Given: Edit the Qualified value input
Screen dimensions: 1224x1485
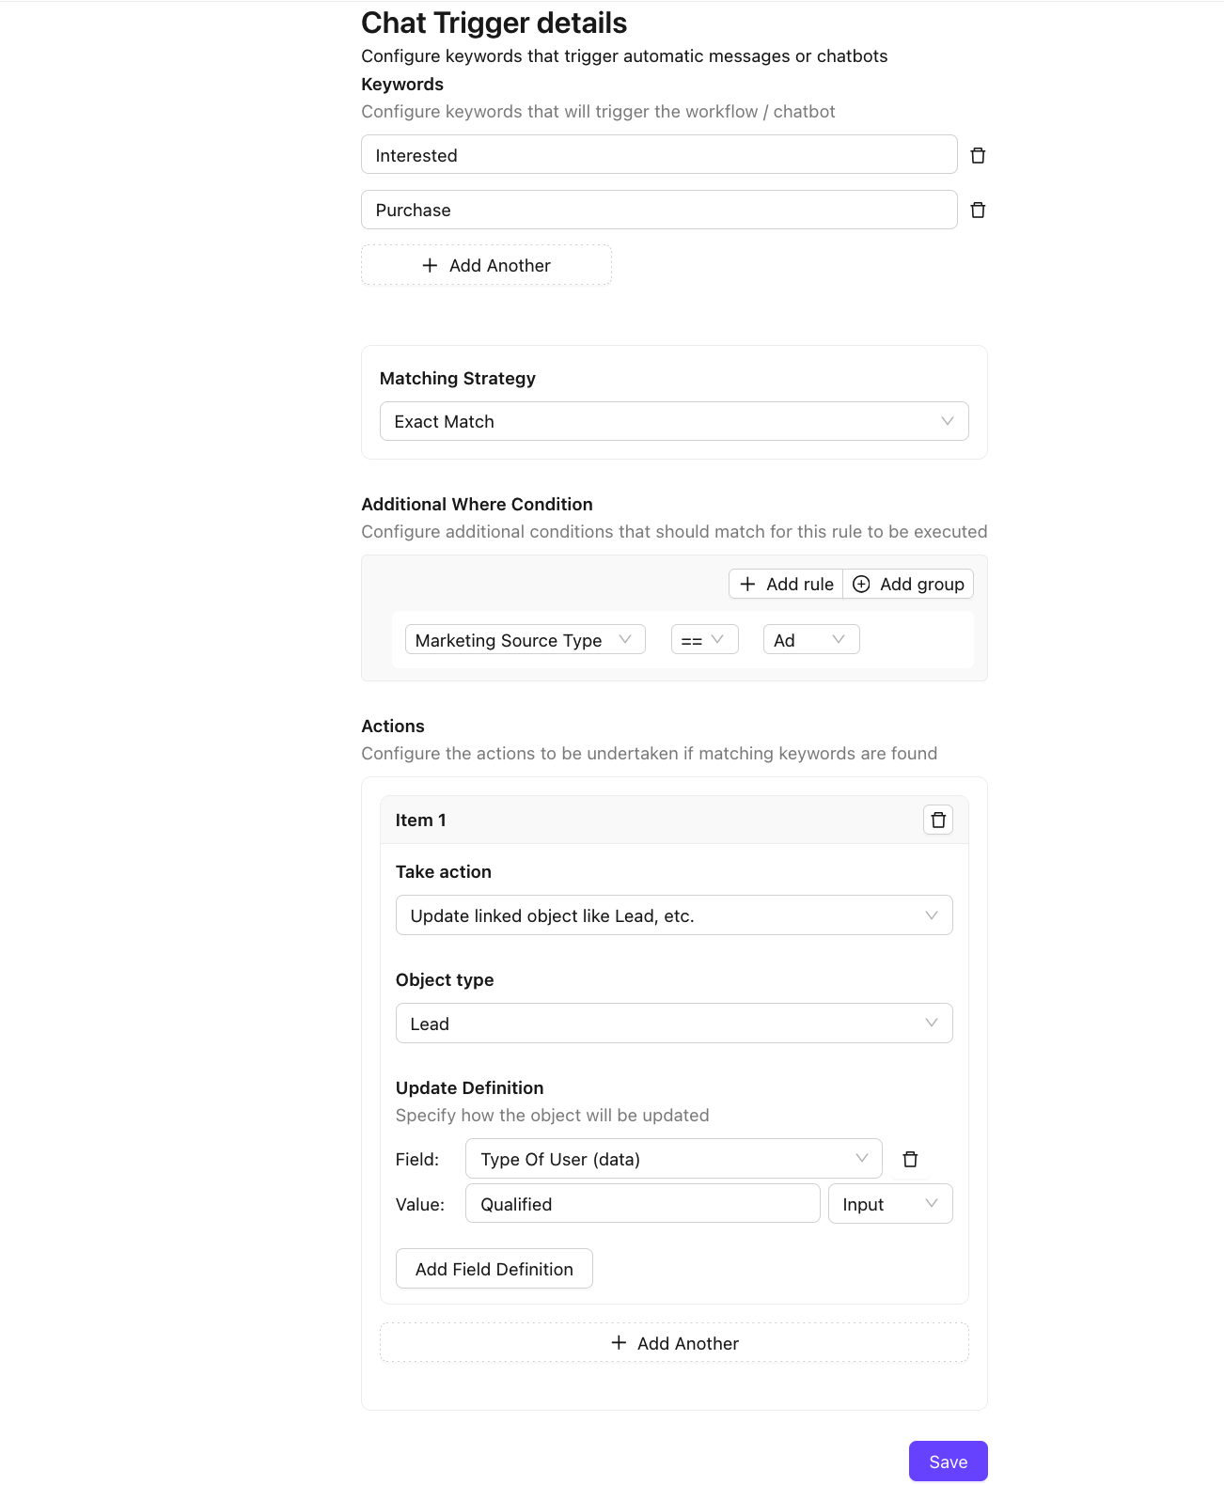Looking at the screenshot, I should click(x=642, y=1204).
